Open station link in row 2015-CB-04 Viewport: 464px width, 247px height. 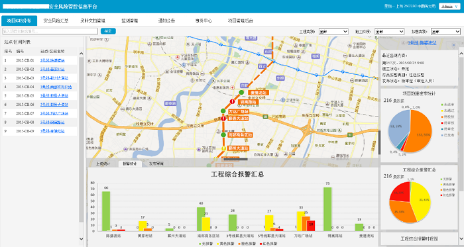click(56, 87)
